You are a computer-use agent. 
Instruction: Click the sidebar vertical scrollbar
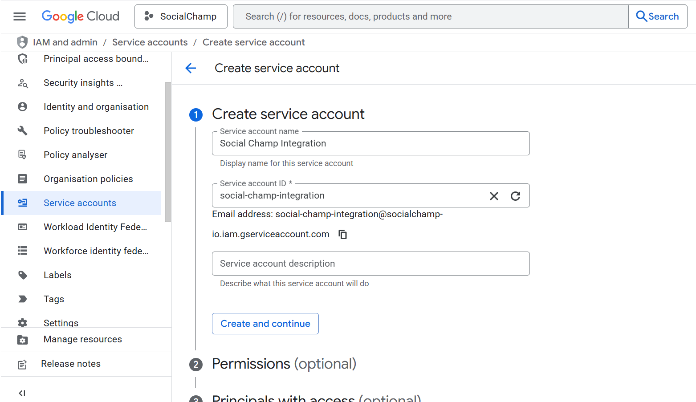[x=167, y=151]
